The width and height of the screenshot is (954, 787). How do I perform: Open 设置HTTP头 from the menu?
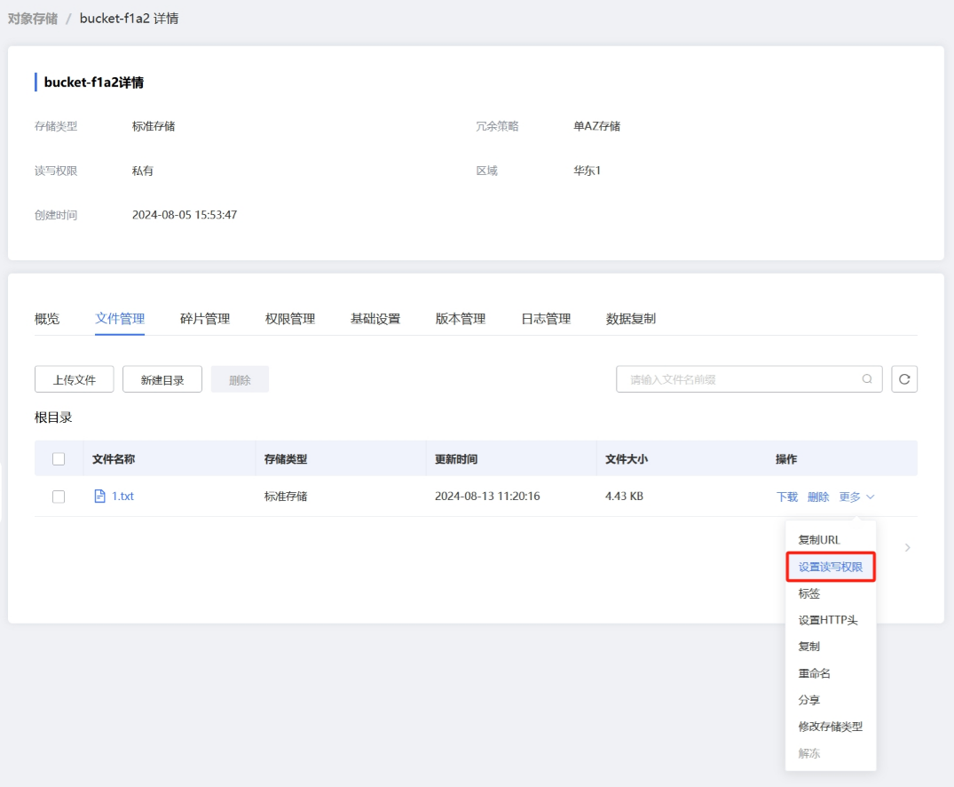827,620
